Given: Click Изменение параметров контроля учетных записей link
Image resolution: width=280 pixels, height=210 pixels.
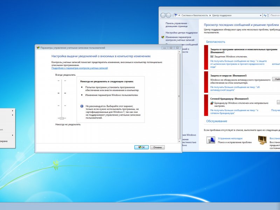Looking at the screenshot, I should point(180,38).
